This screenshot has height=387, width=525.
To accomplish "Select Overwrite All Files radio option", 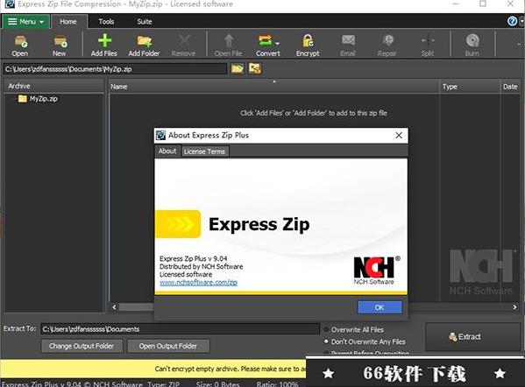I will click(354, 329).
